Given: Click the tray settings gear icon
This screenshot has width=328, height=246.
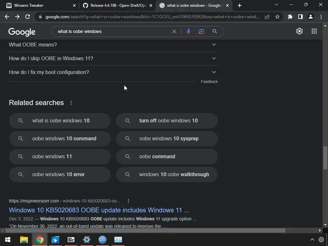Looking at the screenshot, I should [321, 240].
